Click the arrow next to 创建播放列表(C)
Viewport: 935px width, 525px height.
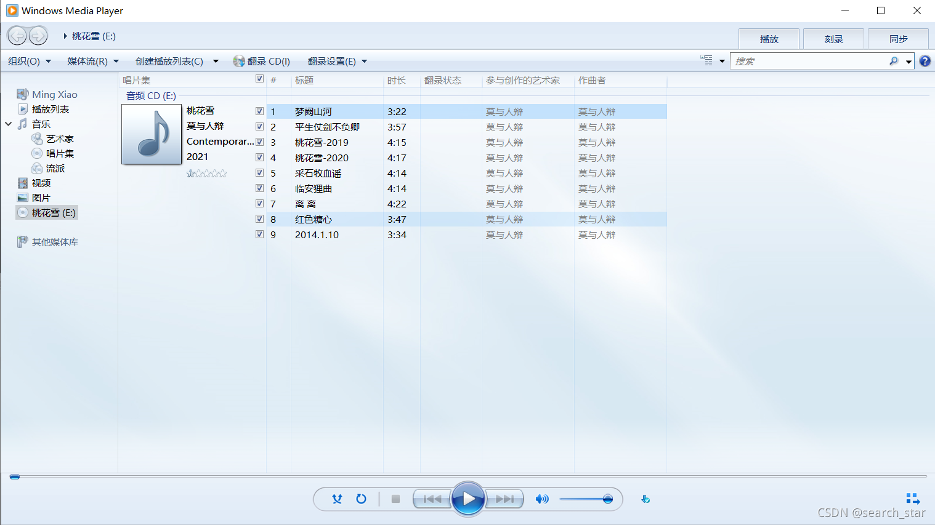[216, 61]
